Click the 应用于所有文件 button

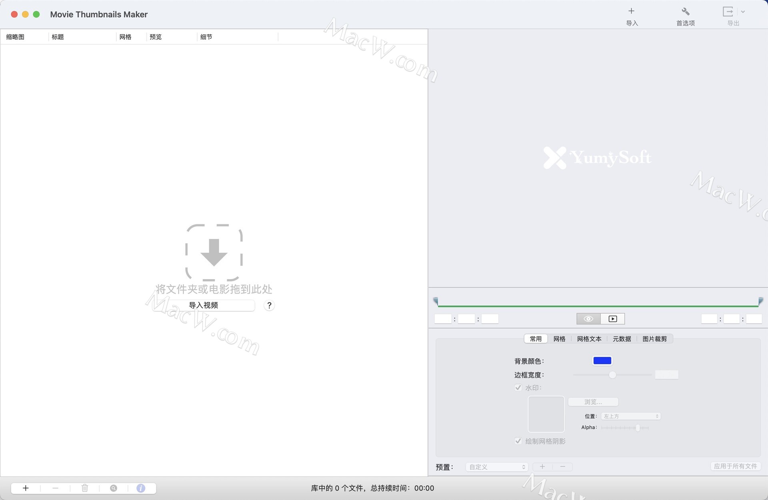click(735, 466)
